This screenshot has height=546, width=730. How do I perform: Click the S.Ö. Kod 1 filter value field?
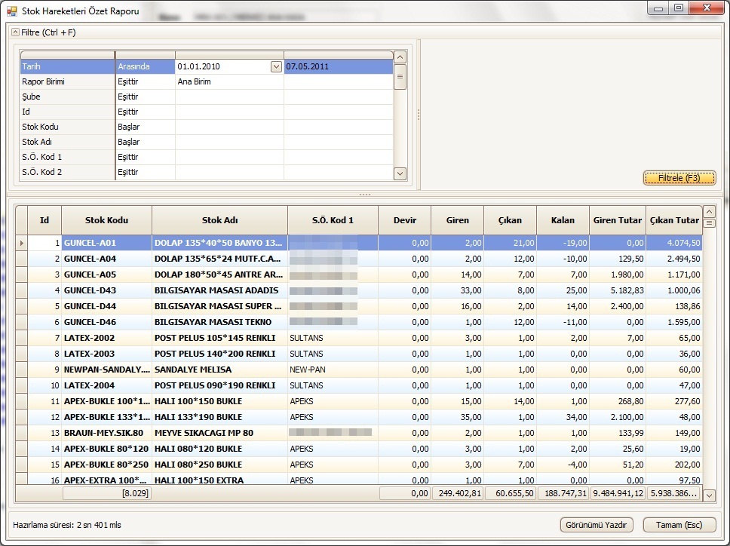tap(229, 157)
